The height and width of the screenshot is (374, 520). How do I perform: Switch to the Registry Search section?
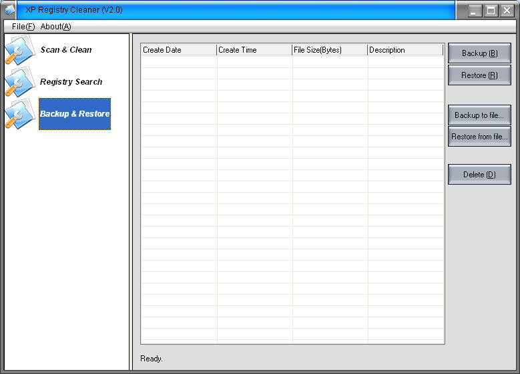(x=71, y=82)
